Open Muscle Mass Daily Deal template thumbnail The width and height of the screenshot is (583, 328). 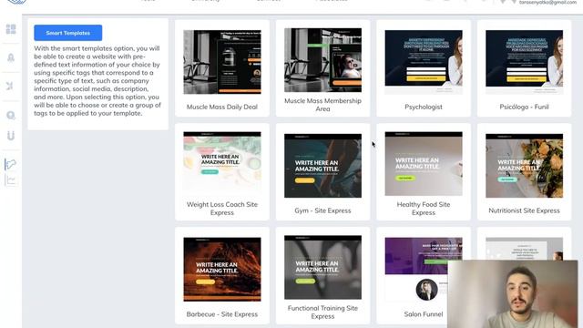[x=222, y=62]
